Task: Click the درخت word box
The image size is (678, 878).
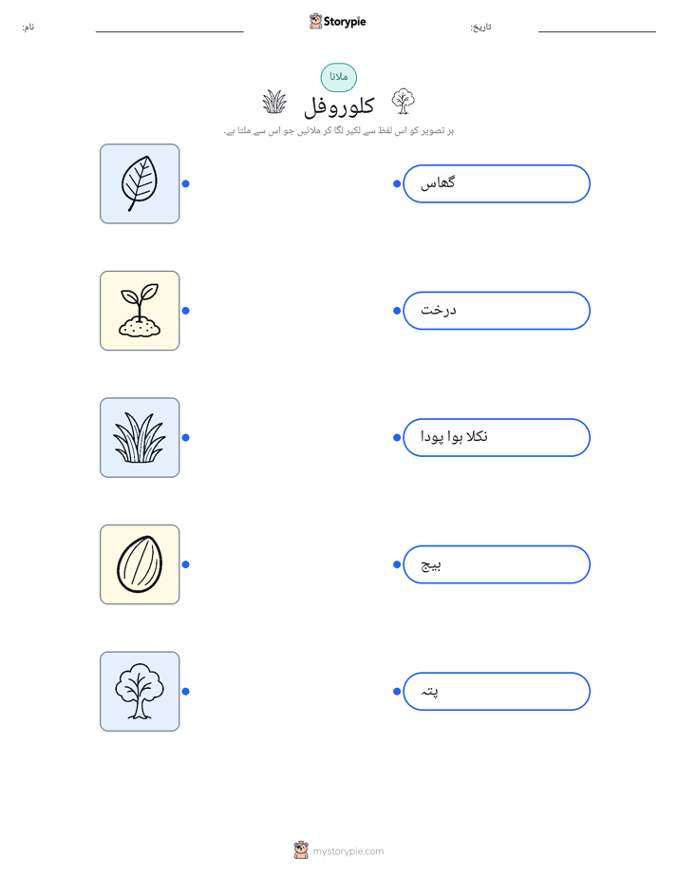Action: (x=497, y=311)
